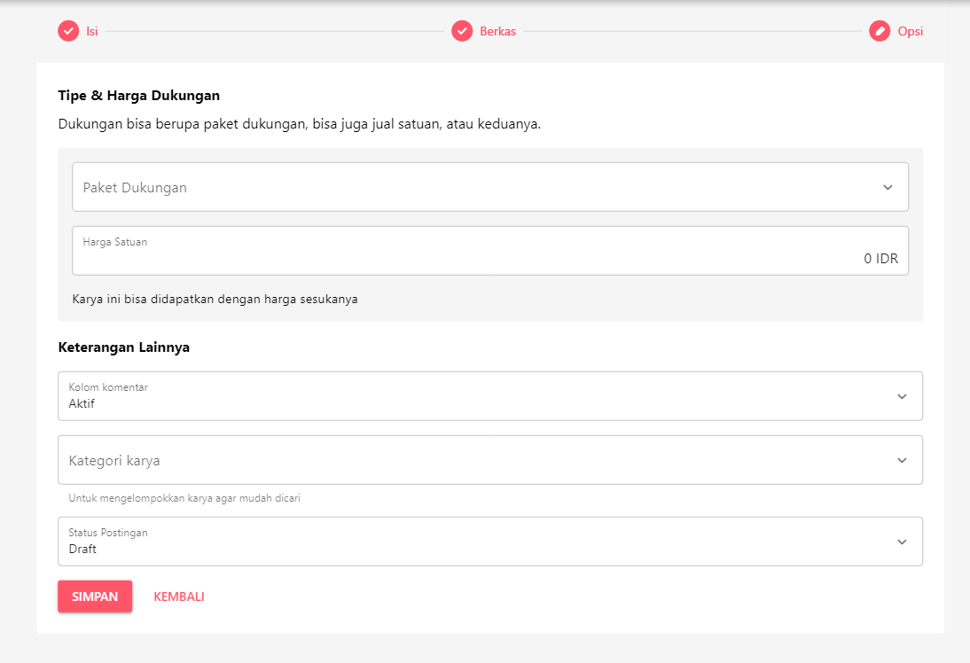Open the Kolom komentar dropdown set to Aktif

click(x=479, y=396)
